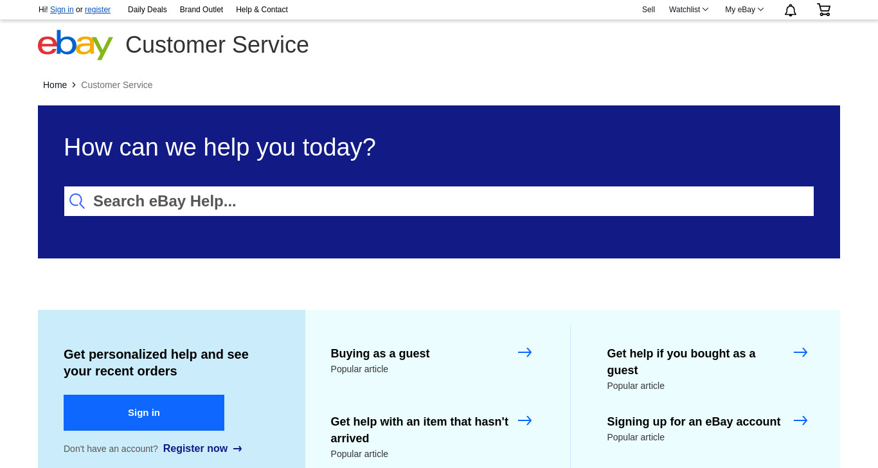Go to Sell in the top bar
878x468 pixels.
click(649, 10)
